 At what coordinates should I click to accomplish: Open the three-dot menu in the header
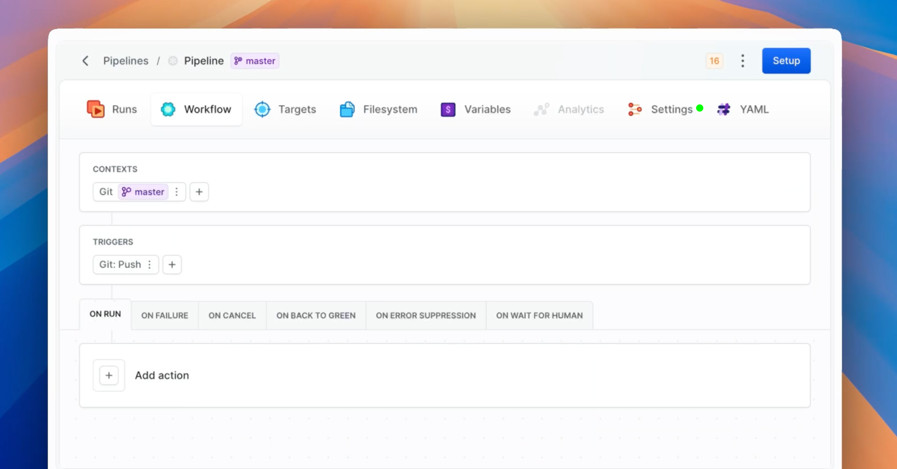tap(742, 60)
